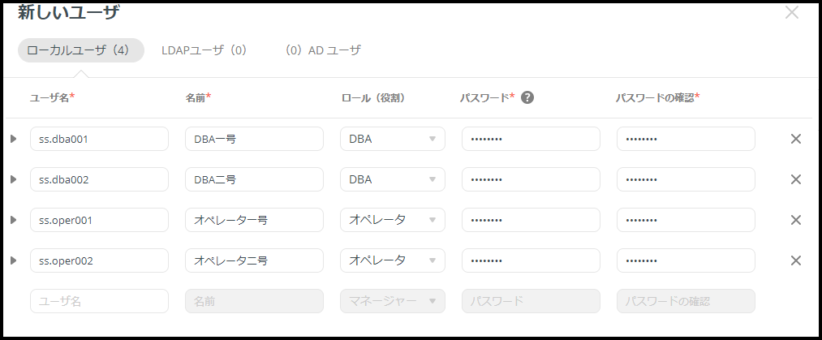
Task: Open role dropdown for オペレータ二号
Action: 393,260
